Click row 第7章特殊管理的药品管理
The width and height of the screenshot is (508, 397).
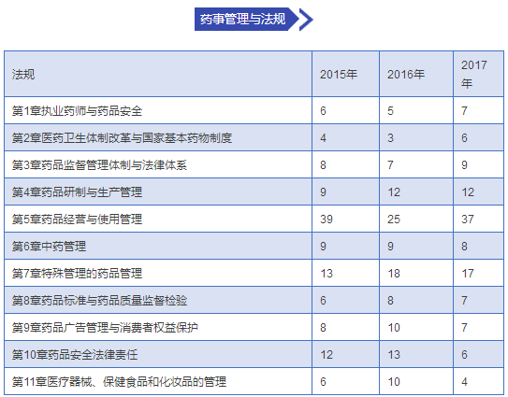tap(254, 274)
